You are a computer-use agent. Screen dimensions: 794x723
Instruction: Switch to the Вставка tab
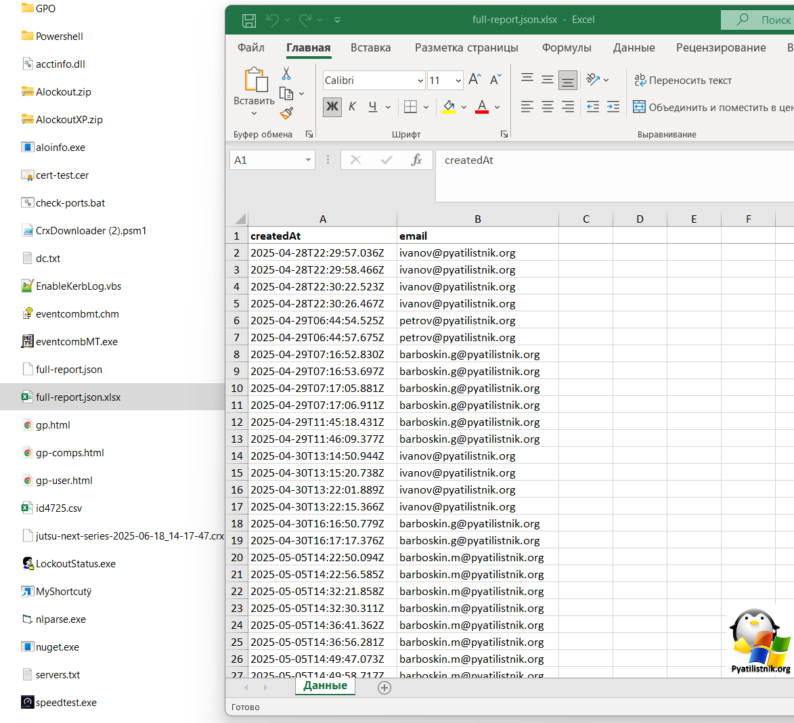[371, 47]
